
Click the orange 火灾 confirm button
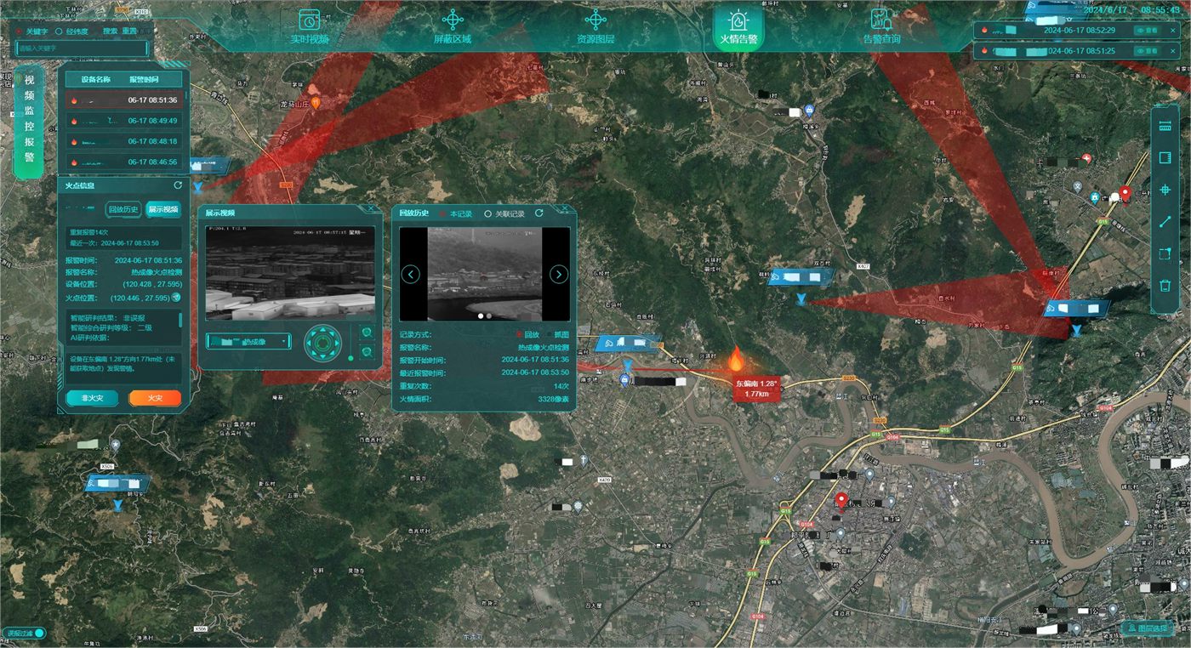[155, 398]
